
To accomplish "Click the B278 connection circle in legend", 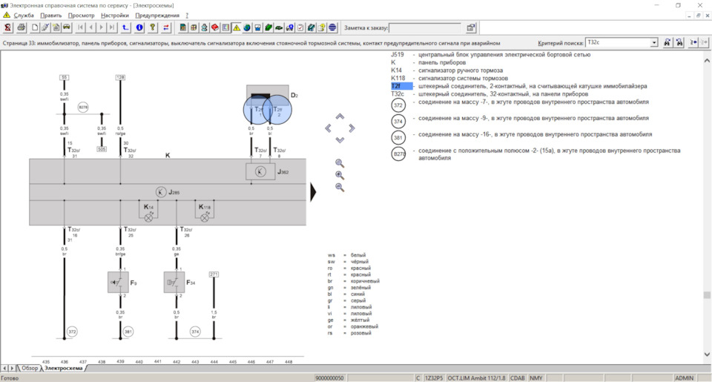I will [x=398, y=154].
